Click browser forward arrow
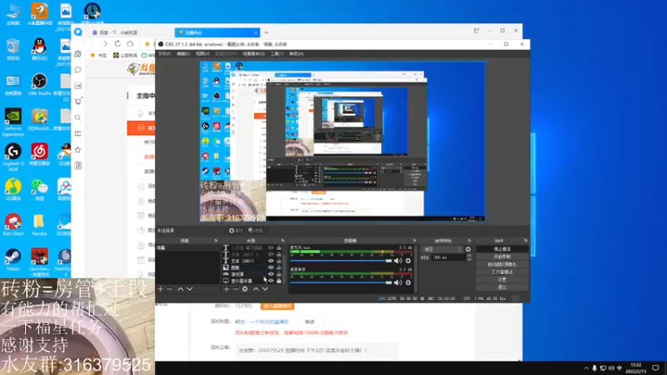The image size is (667, 375). click(x=105, y=43)
